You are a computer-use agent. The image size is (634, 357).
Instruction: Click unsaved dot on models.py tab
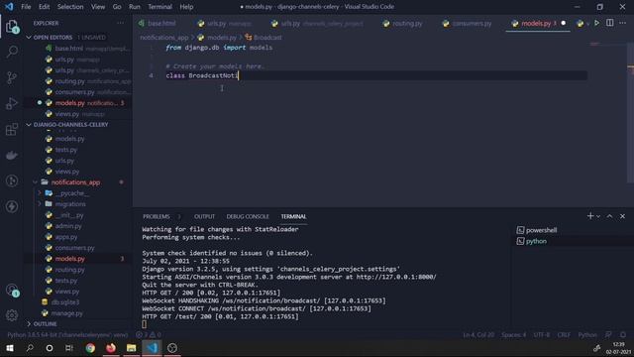pos(564,23)
